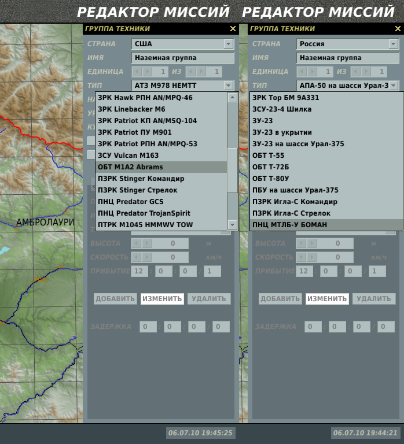Increase unit number arrow in Россия panel
This screenshot has width=404, height=444.
312,72
